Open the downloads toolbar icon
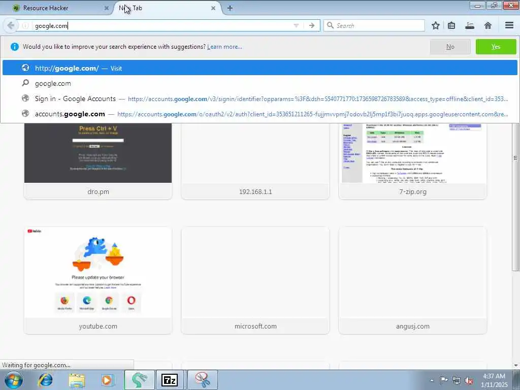Image resolution: width=520 pixels, height=390 pixels. 470,25
